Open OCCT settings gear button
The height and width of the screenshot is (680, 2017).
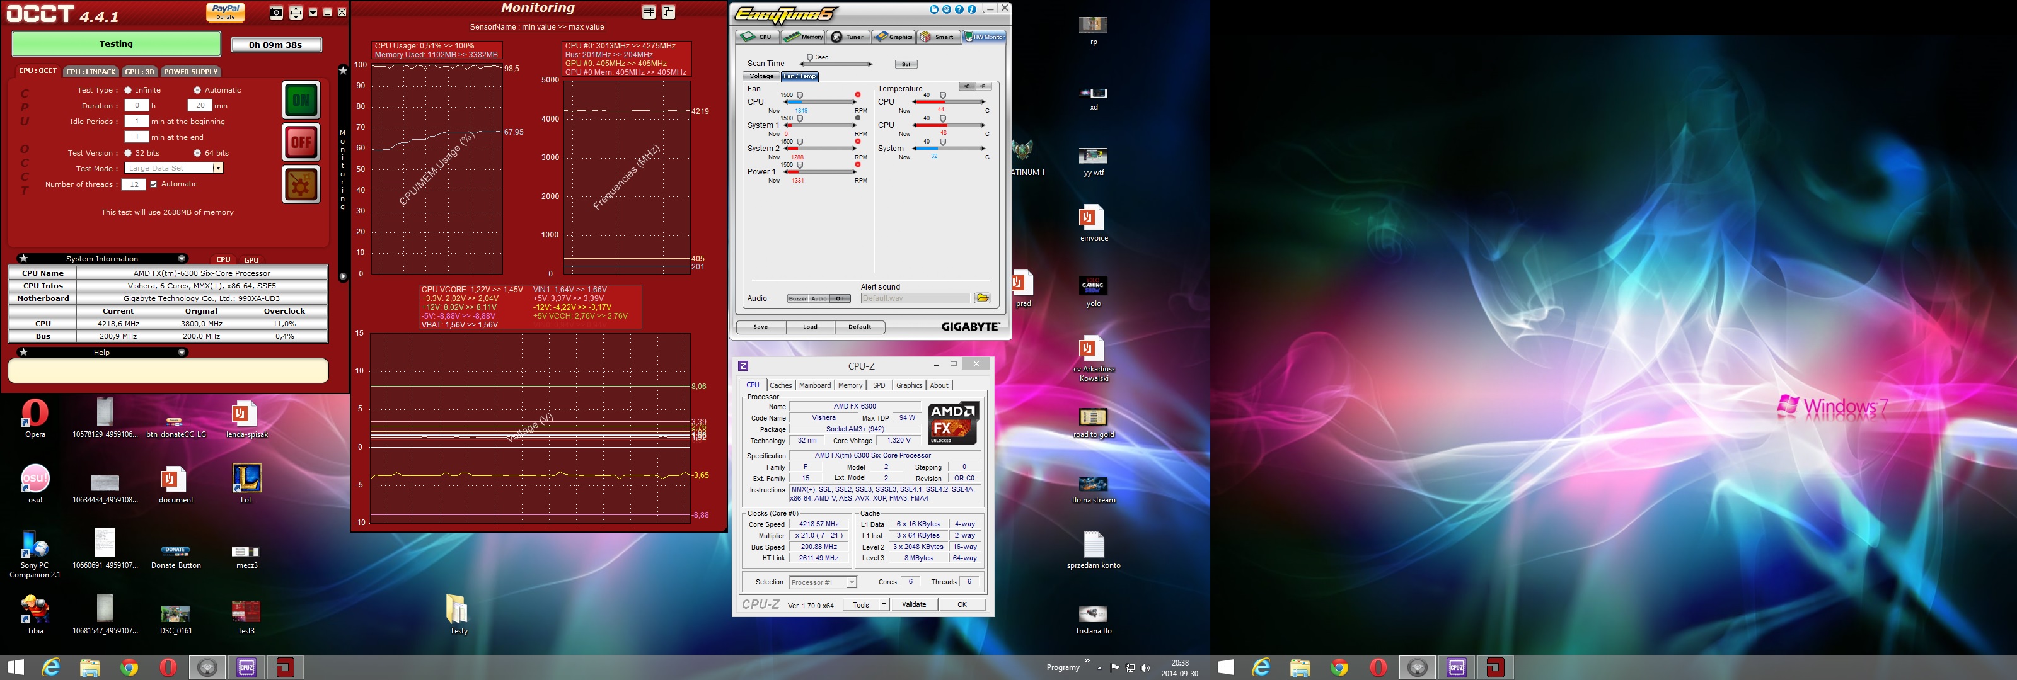coord(301,184)
